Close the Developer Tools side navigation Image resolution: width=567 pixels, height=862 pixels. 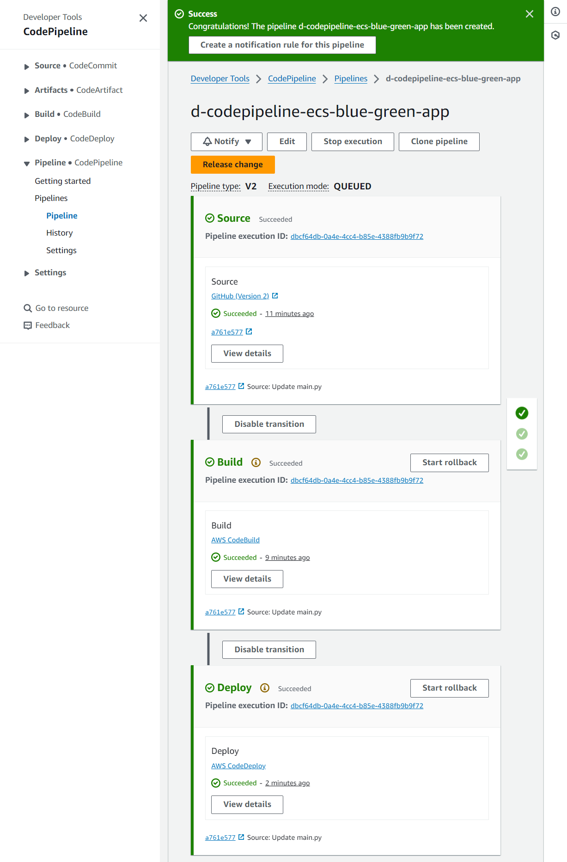(x=143, y=18)
